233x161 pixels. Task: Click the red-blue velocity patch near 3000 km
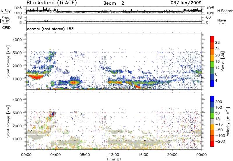52,114
